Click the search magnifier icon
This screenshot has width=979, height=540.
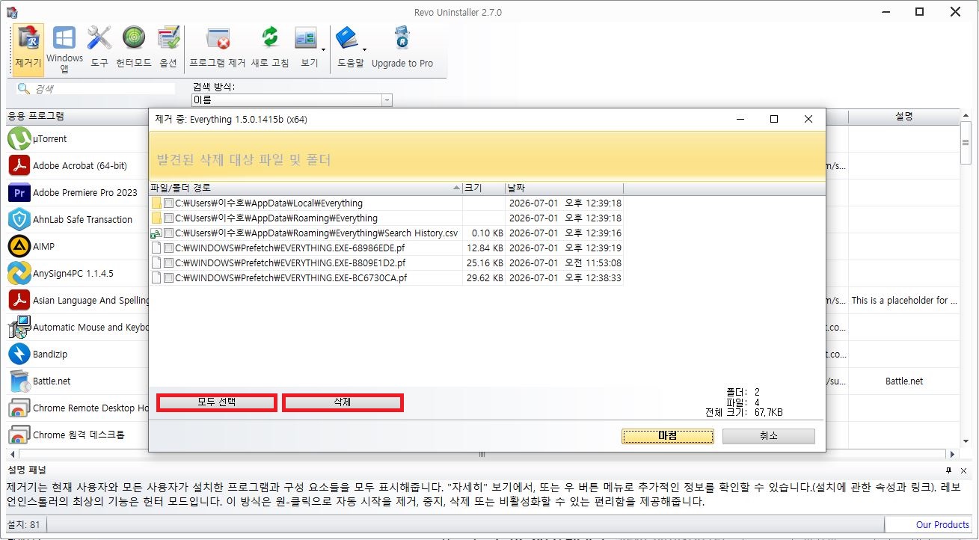(x=24, y=89)
